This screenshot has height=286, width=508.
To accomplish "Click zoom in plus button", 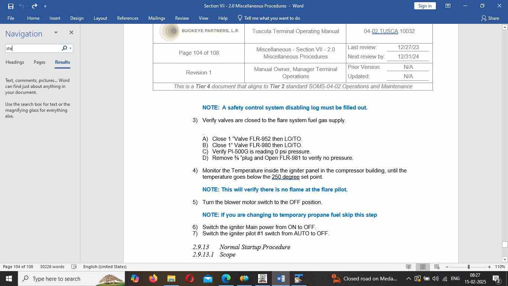I will coord(489,267).
